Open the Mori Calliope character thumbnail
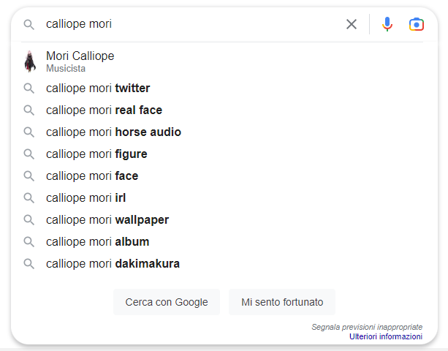This screenshot has width=448, height=351. coord(30,61)
